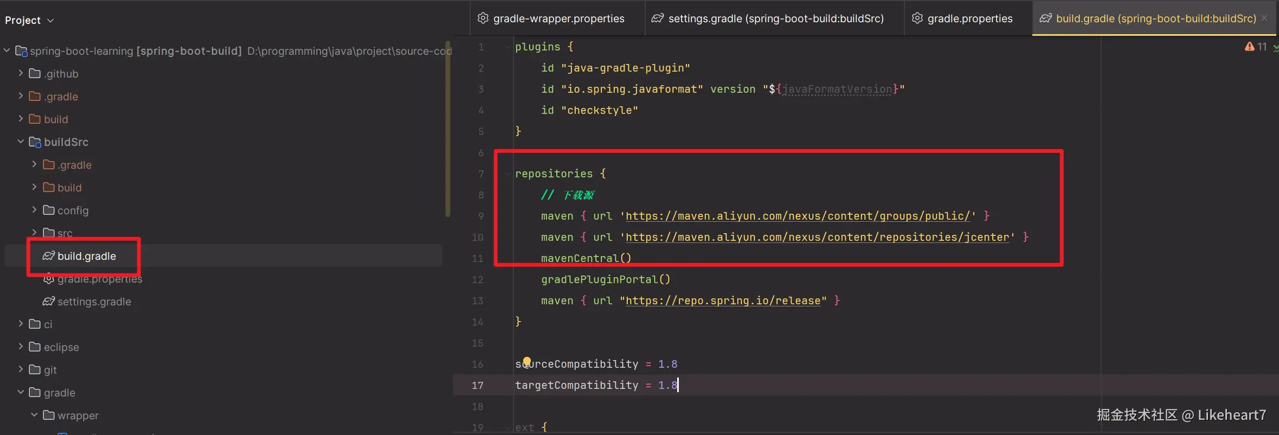Viewport: 1279px width, 435px height.
Task: Open the warnings indicator showing 11 problems
Action: pyautogui.click(x=1256, y=47)
